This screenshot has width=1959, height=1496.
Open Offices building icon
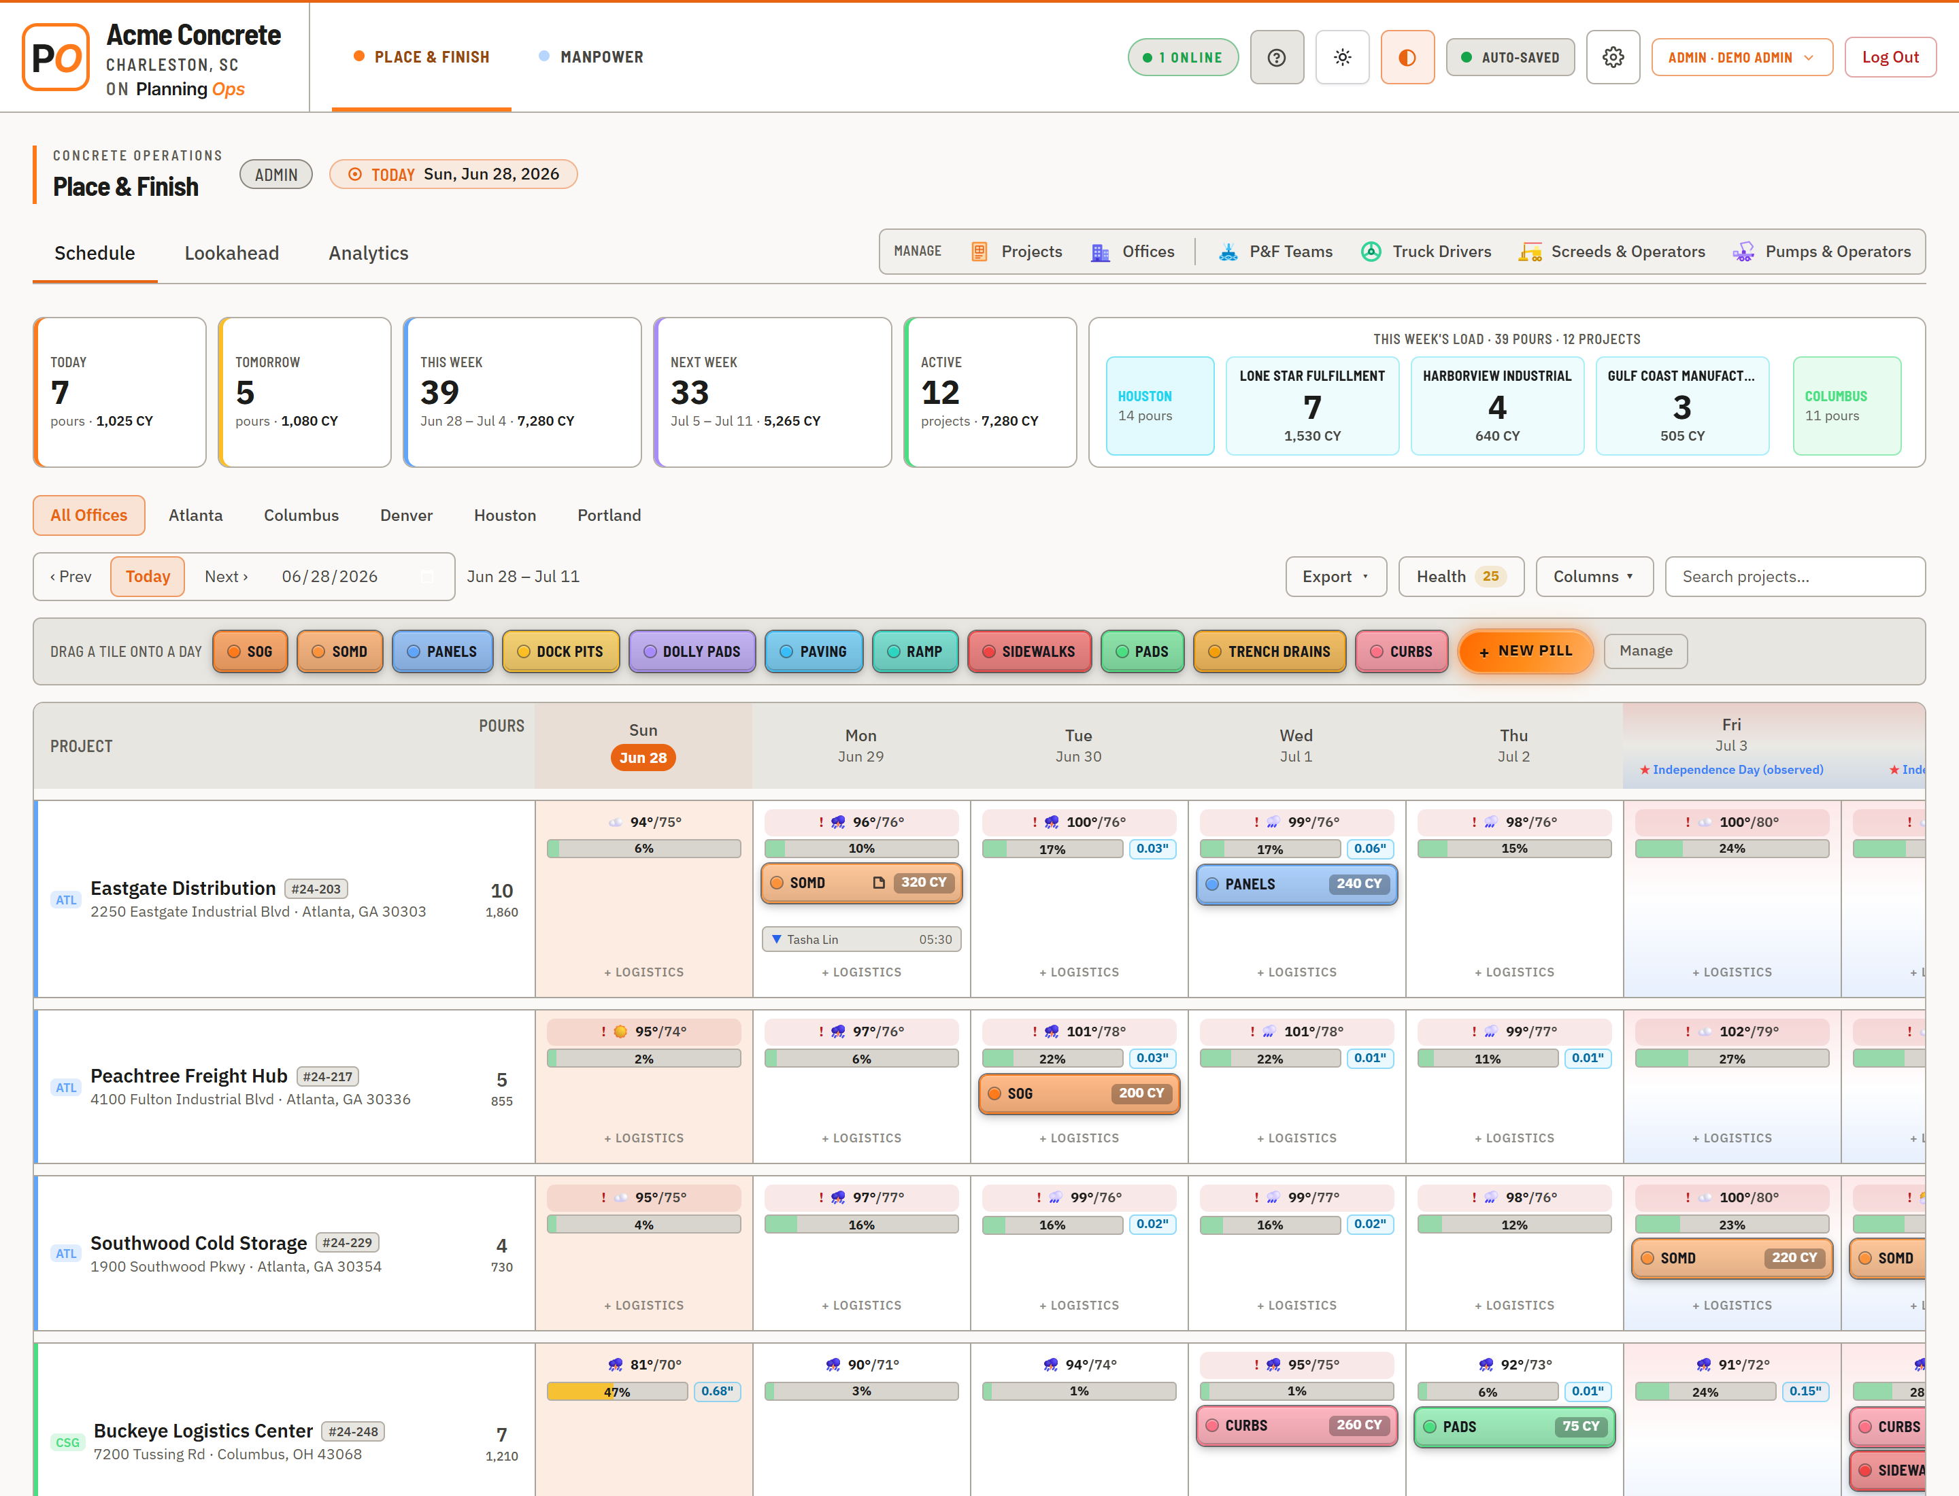[1100, 252]
